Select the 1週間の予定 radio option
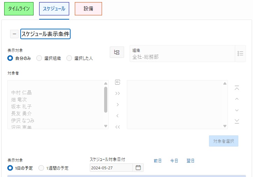253x177 pixels. coord(41,168)
